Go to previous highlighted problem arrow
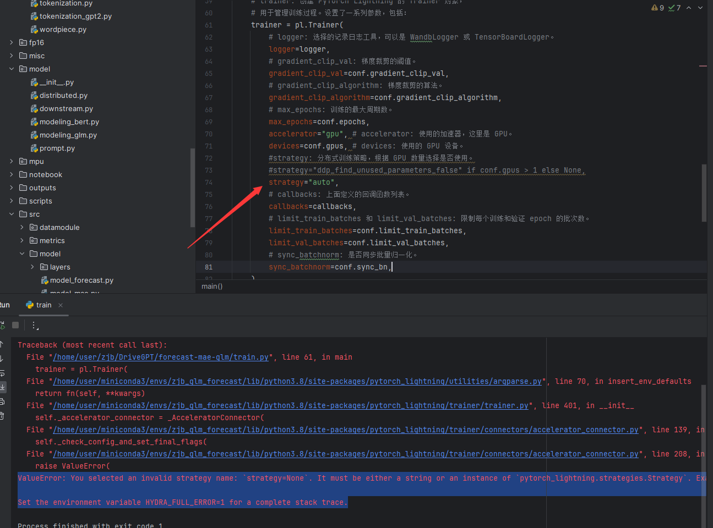713x528 pixels. [689, 8]
